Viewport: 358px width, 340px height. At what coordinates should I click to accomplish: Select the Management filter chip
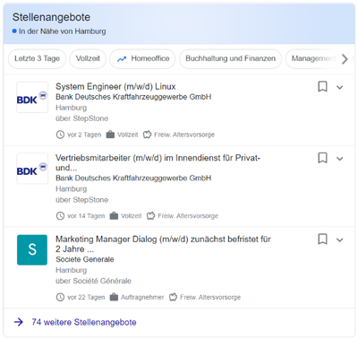coord(313,58)
